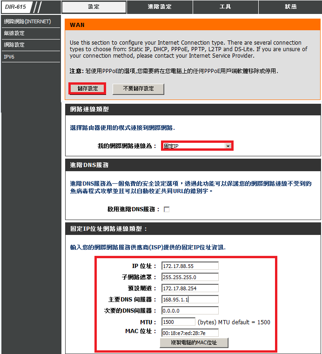The width and height of the screenshot is (322, 354).
Task: Click the 子網路遮罩 input field
Action: [190, 277]
